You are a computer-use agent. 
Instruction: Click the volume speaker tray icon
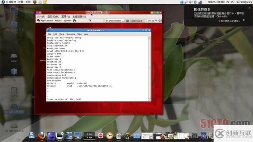(191, 2)
